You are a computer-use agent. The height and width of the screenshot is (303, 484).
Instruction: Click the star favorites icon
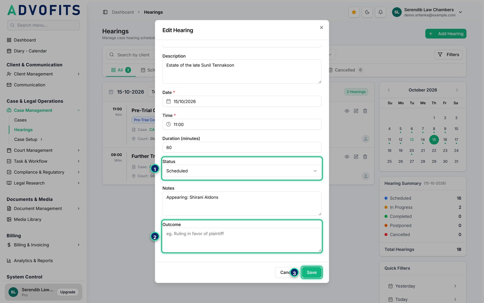(354, 12)
